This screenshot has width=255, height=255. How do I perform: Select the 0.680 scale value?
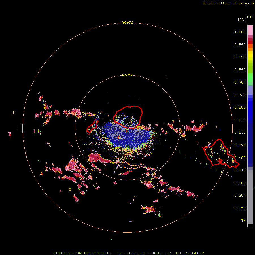[x=240, y=107]
